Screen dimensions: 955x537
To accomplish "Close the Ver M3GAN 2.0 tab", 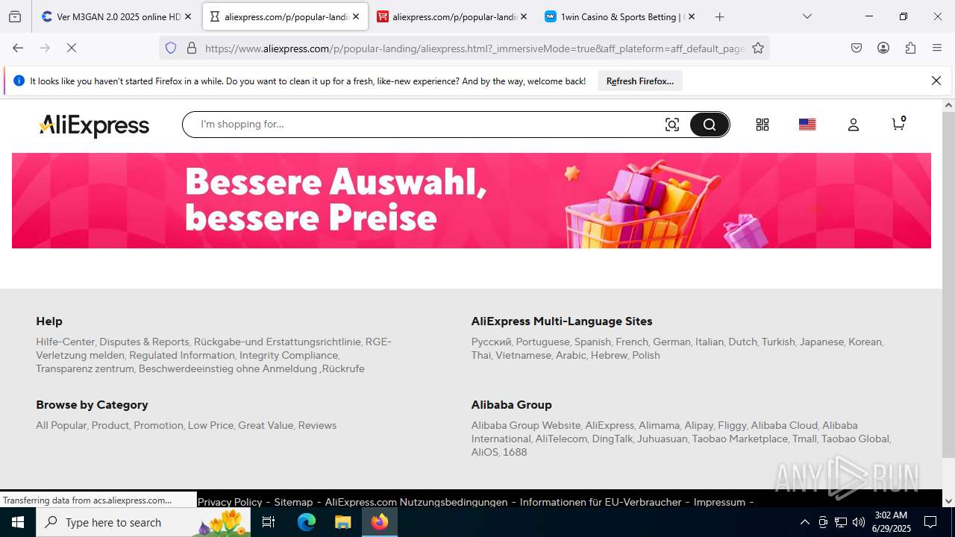I will tap(188, 16).
